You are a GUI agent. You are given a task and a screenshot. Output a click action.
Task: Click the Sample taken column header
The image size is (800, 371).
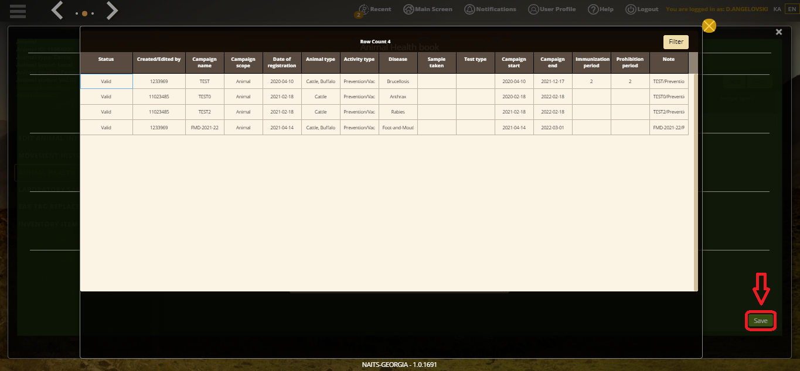coord(437,63)
